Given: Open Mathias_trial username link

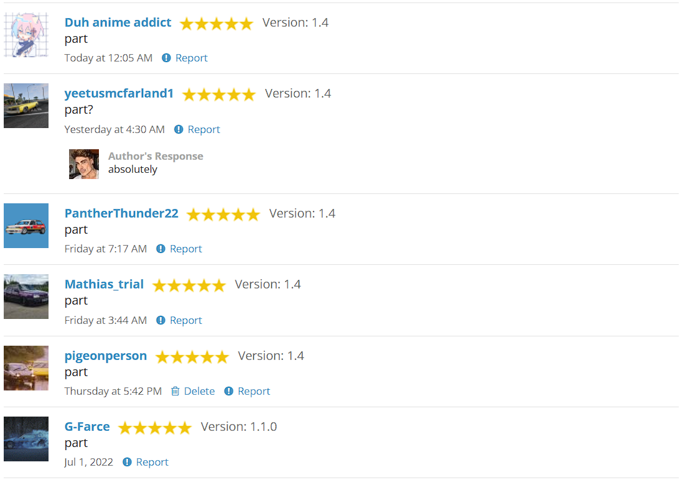Looking at the screenshot, I should click(x=104, y=284).
